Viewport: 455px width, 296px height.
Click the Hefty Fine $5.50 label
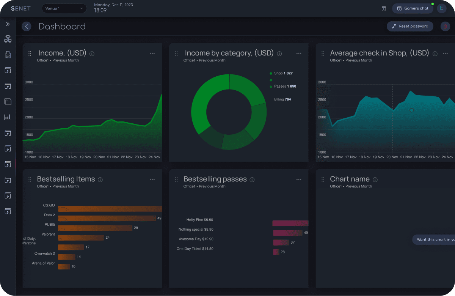pos(199,220)
